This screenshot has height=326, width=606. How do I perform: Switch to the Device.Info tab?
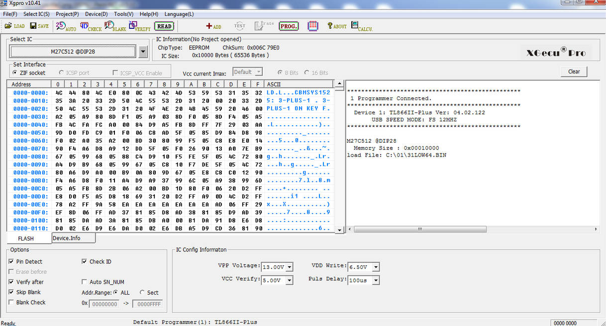pos(73,238)
